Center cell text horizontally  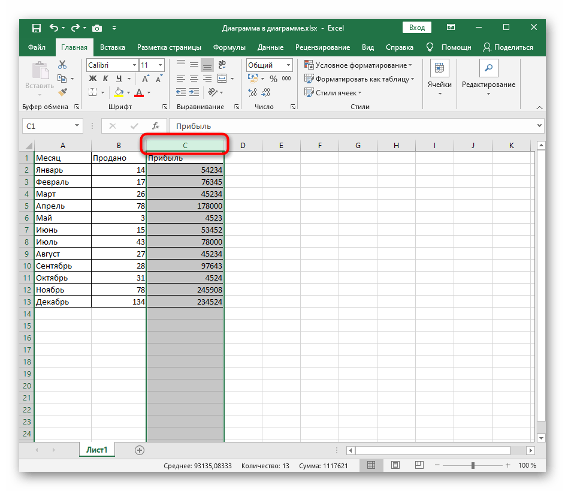pyautogui.click(x=194, y=78)
